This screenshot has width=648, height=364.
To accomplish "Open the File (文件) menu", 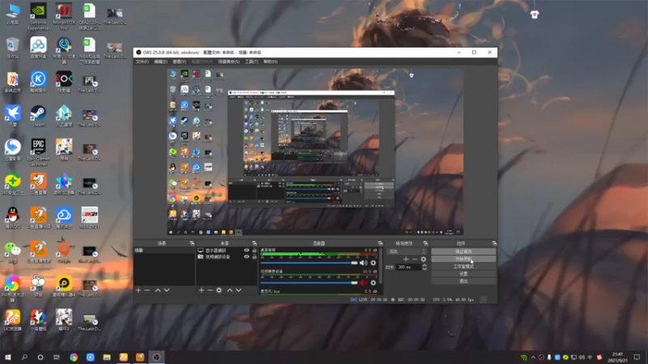I will 143,61.
